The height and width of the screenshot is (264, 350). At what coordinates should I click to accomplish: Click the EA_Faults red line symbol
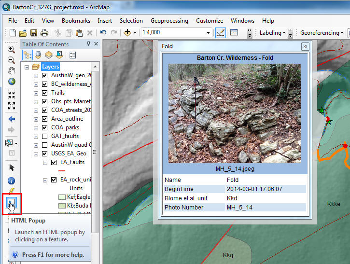click(62, 171)
